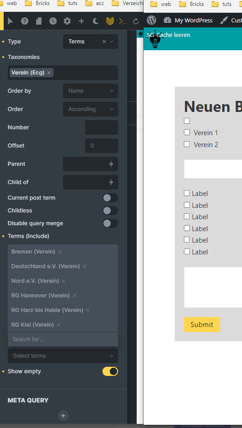Open the help question mark icon

pyautogui.click(x=25, y=21)
